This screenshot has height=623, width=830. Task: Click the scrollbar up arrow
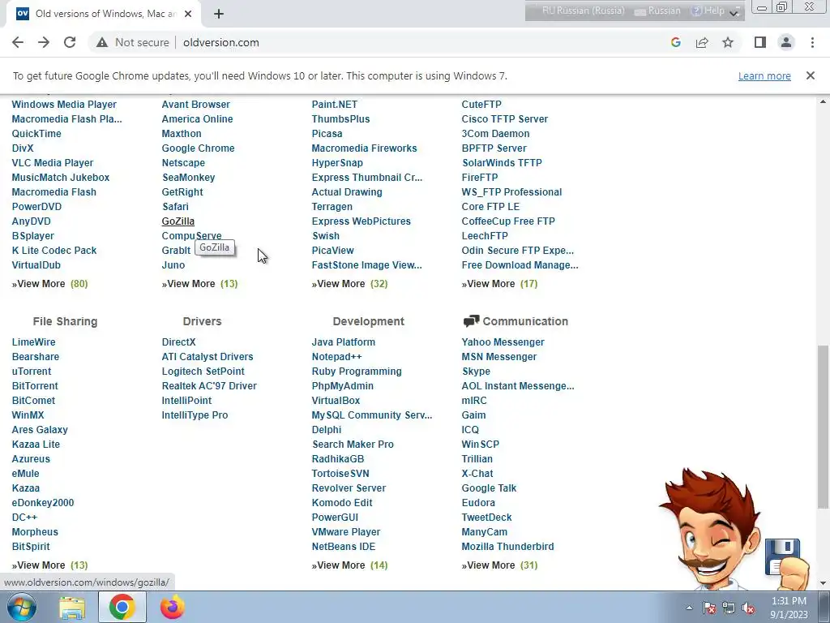tap(823, 101)
